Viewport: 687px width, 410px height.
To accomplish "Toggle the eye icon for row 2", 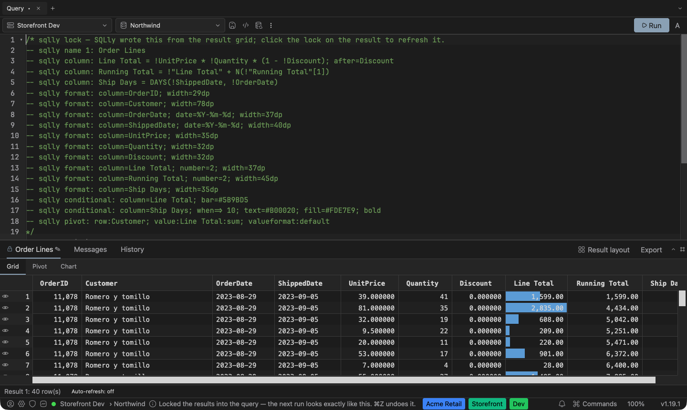I will [5, 308].
